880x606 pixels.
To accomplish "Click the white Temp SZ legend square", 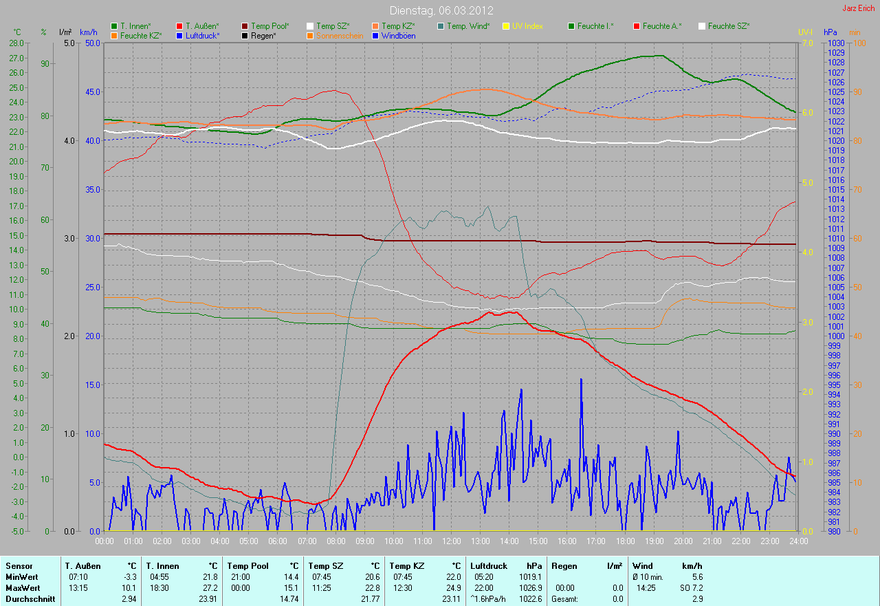I will tap(310, 26).
